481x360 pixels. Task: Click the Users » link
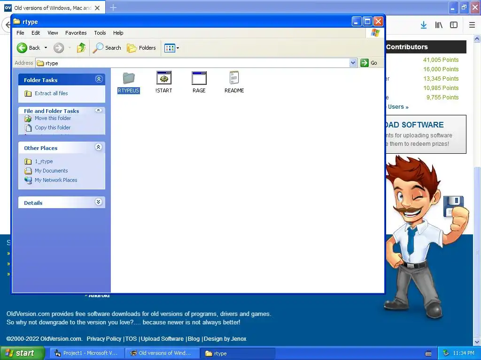pos(398,107)
